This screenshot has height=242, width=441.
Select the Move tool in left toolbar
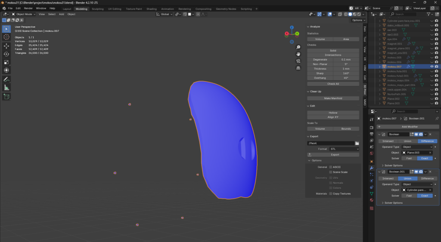[x=6, y=46]
